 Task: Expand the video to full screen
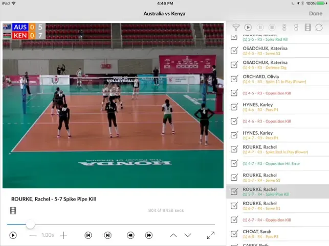[211, 235]
